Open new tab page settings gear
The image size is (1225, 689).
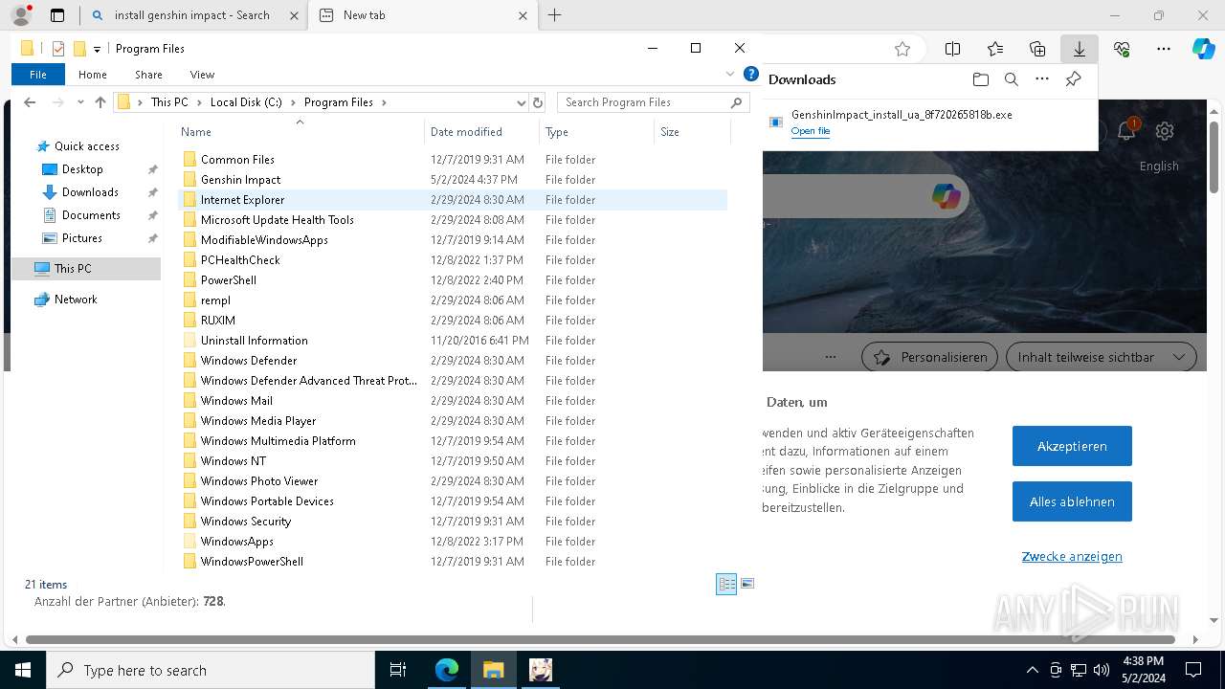[x=1165, y=131]
